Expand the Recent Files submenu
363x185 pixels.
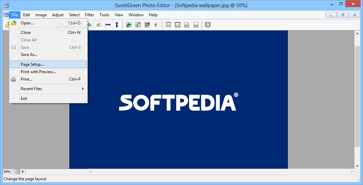pos(48,89)
